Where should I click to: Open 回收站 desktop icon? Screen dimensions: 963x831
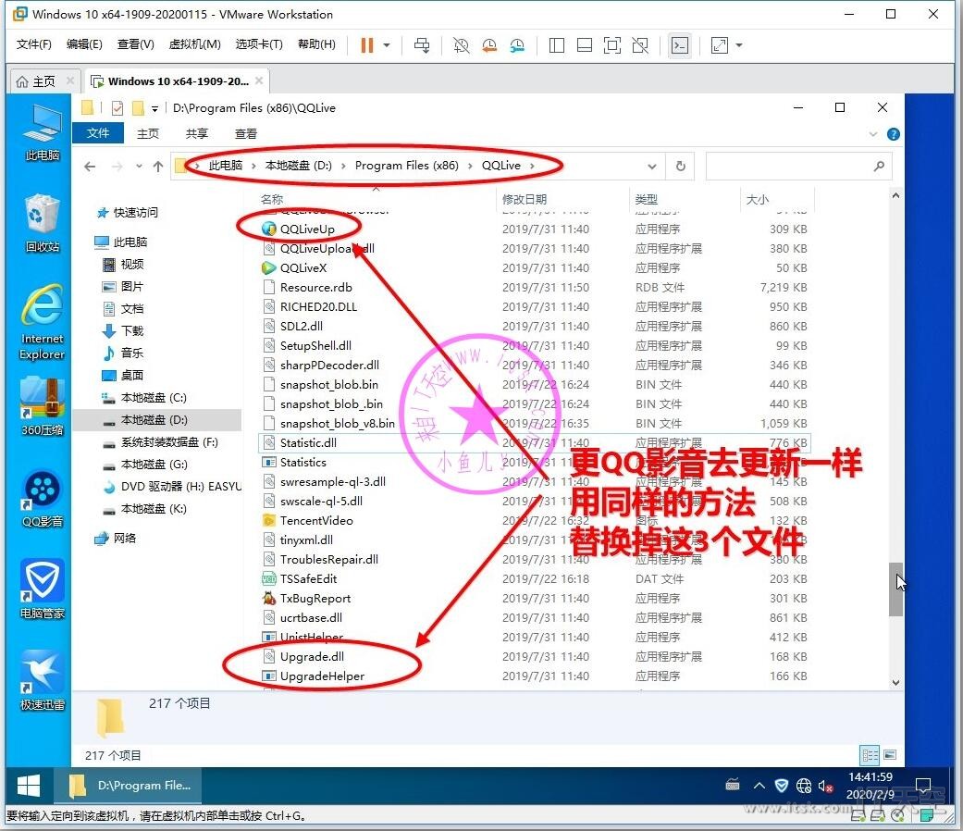click(43, 224)
